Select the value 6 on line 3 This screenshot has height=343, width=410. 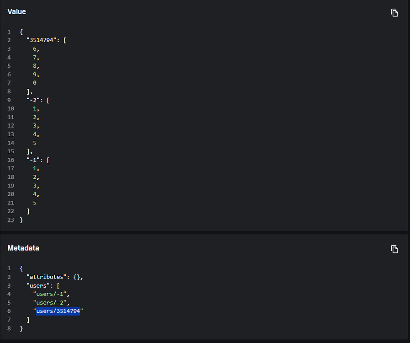pyautogui.click(x=34, y=48)
